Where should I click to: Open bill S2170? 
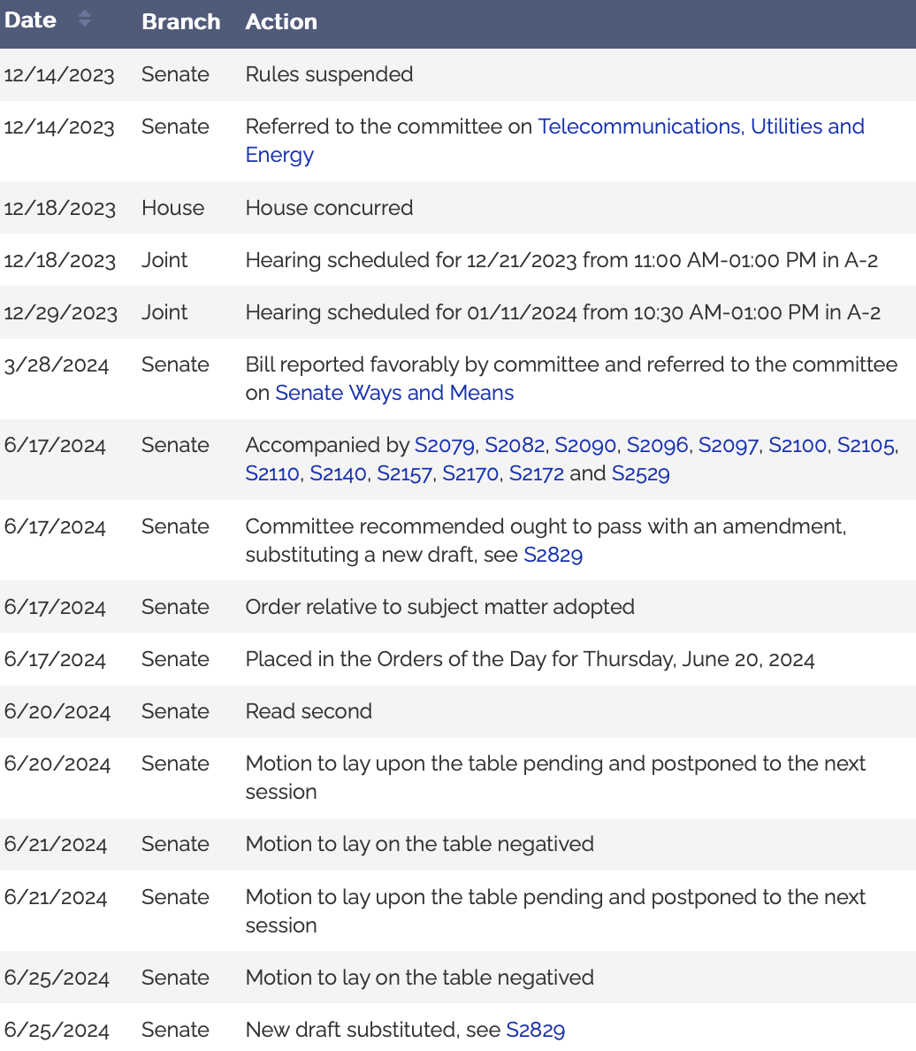[470, 473]
